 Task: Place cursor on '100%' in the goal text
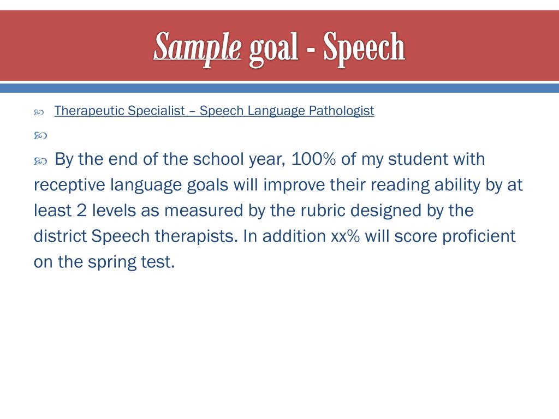313,159
